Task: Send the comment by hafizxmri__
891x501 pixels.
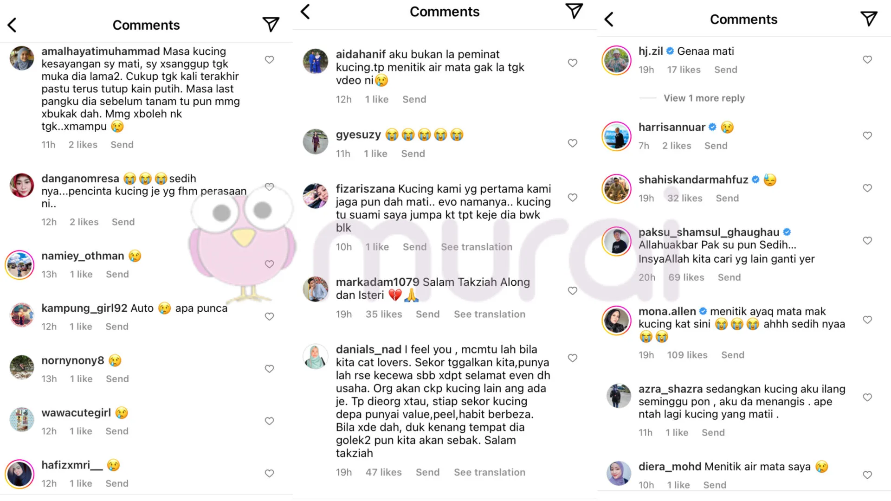Action: point(117,483)
